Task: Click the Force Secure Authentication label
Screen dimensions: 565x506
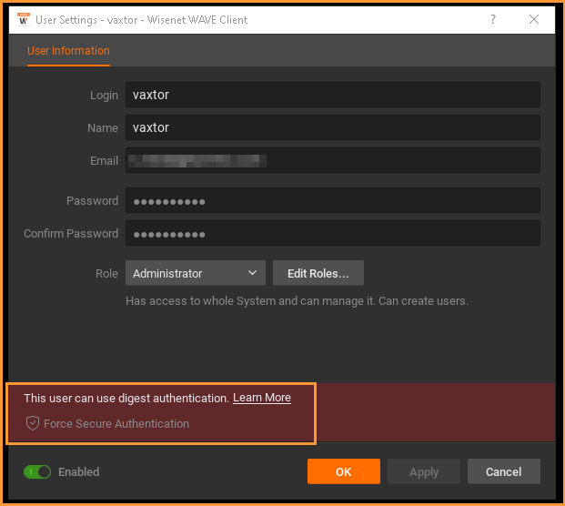Action: pyautogui.click(x=116, y=423)
